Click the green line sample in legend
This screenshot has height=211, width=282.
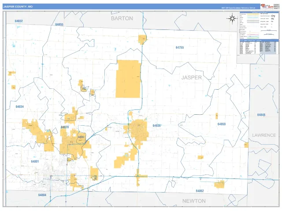(x=253, y=38)
